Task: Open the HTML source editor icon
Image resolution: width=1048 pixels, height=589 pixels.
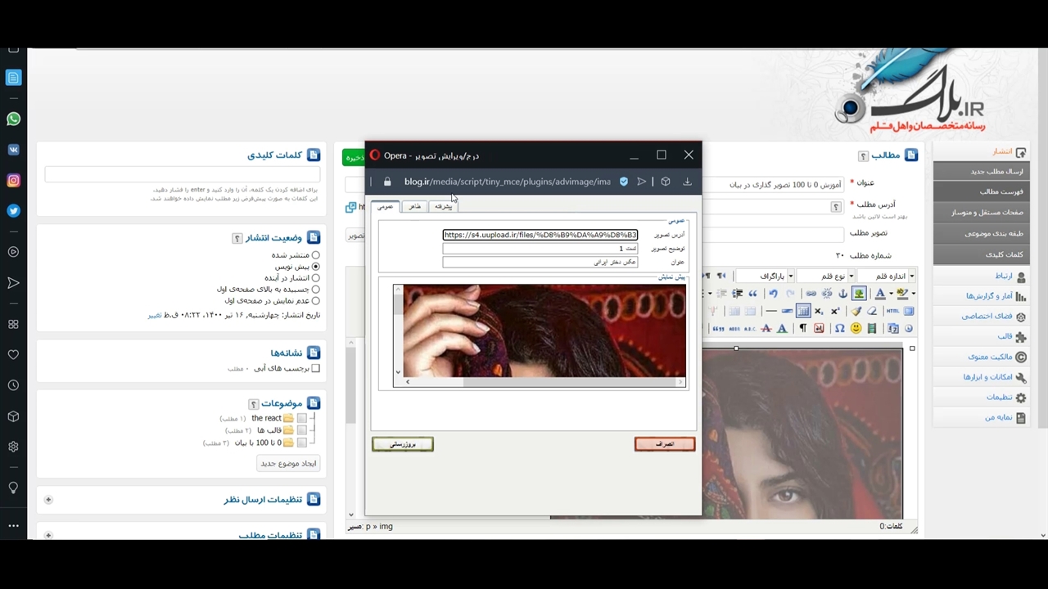Action: (892, 311)
